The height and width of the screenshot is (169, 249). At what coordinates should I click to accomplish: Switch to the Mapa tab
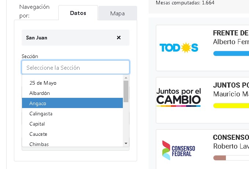point(117,14)
